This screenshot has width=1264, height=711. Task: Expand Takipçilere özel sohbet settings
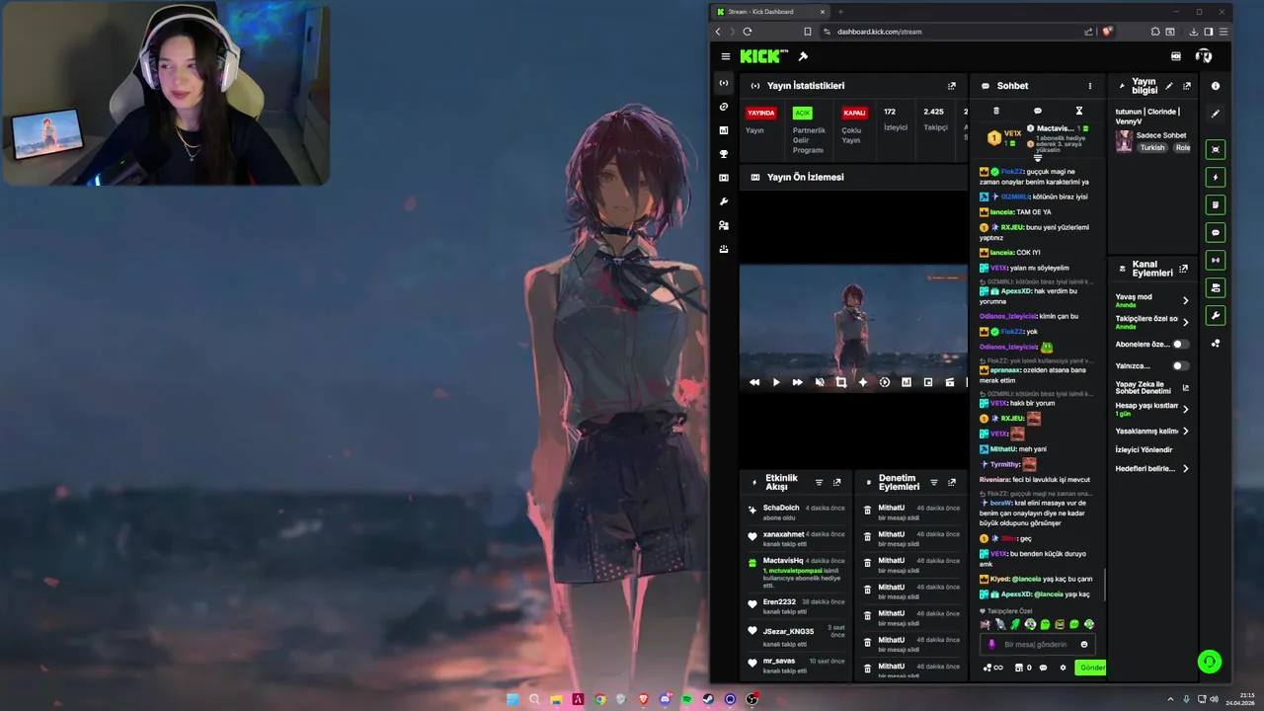1186,322
